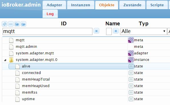Click the state icon in memHeapTotal row
Image resolution: width=170 pixels, height=105 pixels.
(131, 79)
